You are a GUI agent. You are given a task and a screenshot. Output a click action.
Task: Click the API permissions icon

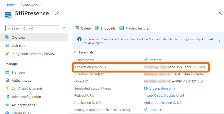7,105
